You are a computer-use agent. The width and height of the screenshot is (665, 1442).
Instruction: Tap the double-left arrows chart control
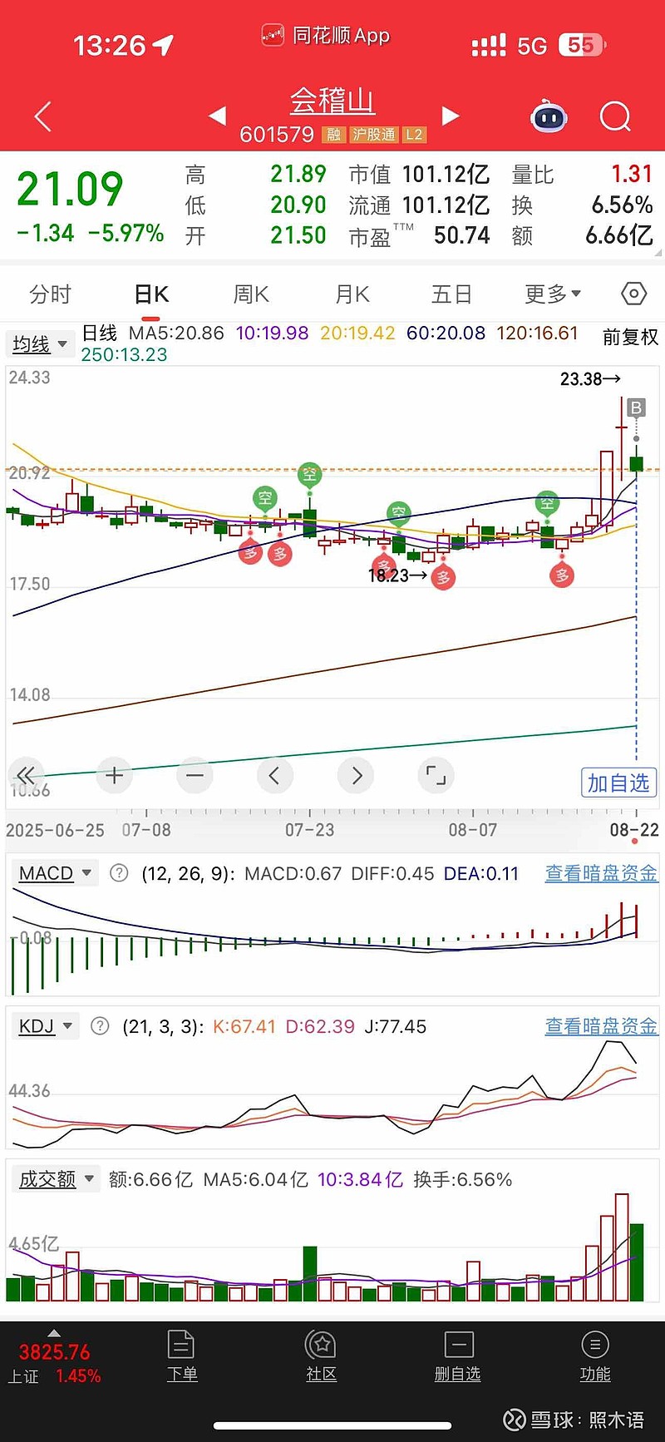[26, 776]
